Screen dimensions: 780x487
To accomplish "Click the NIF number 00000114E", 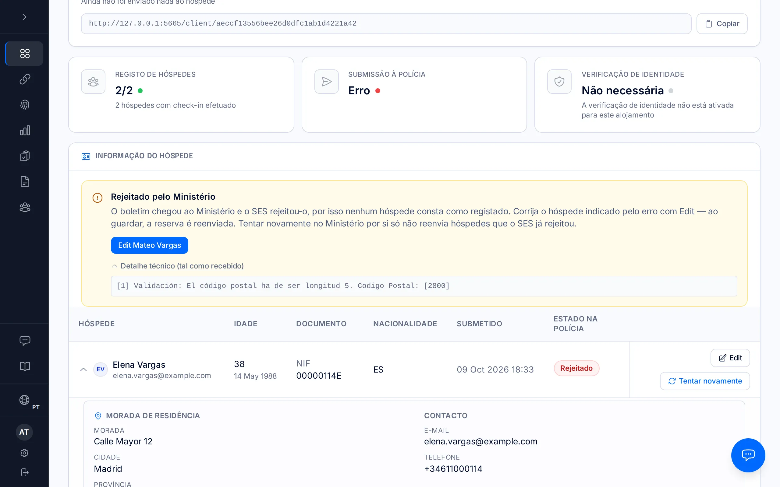I will 319,376.
